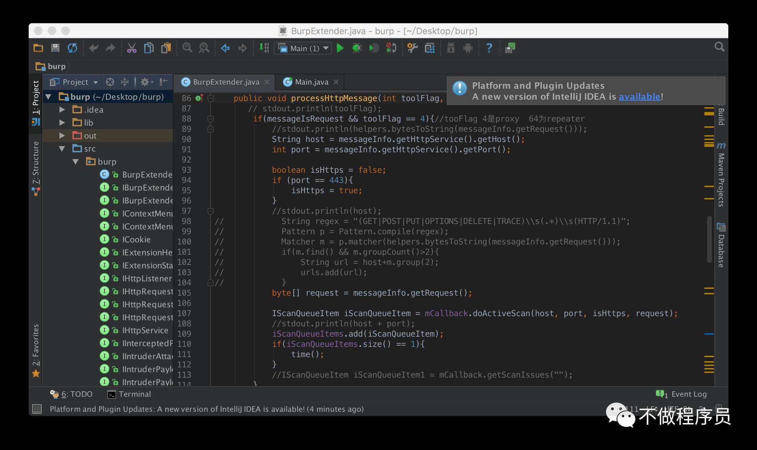
Task: Click the Navigate Back arrow
Action: click(x=225, y=48)
